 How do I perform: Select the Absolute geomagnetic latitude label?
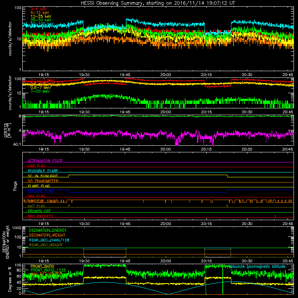click(257, 267)
